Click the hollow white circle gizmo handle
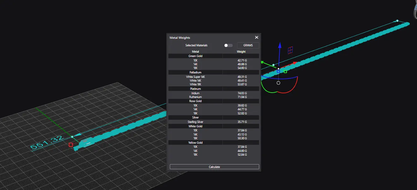Image resolution: width=417 pixels, height=190 pixels. 278,83
